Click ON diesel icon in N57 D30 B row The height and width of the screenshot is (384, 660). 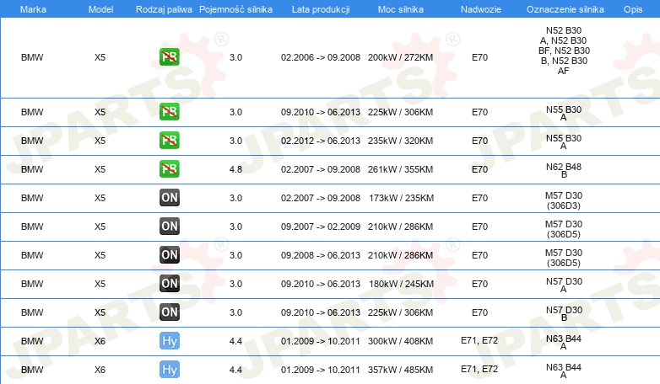[169, 312]
